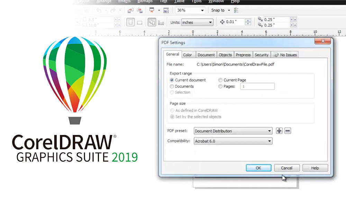Open the Arrange menu
Viewport: 346px width, 198px height.
coord(104,1)
